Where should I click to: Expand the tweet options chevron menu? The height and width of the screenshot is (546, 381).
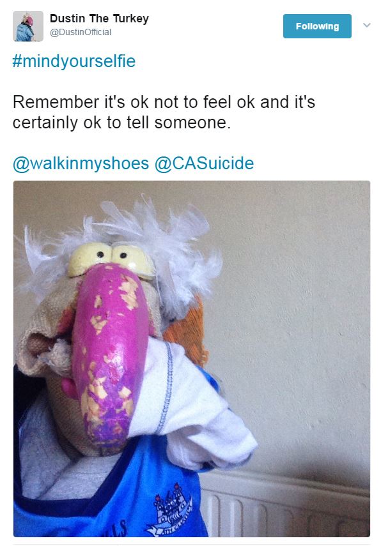coord(367,25)
